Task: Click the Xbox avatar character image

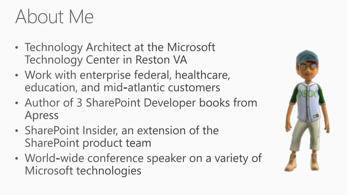Action: coord(307,111)
